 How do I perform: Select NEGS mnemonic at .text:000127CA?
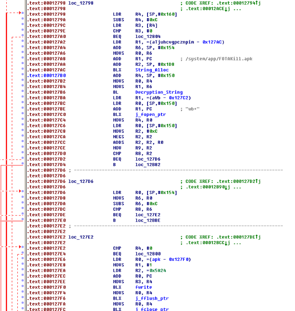(118, 137)
